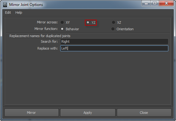The width and height of the screenshot is (176, 121).
Task: Close the window with the title bar X
Action: pos(166,3)
